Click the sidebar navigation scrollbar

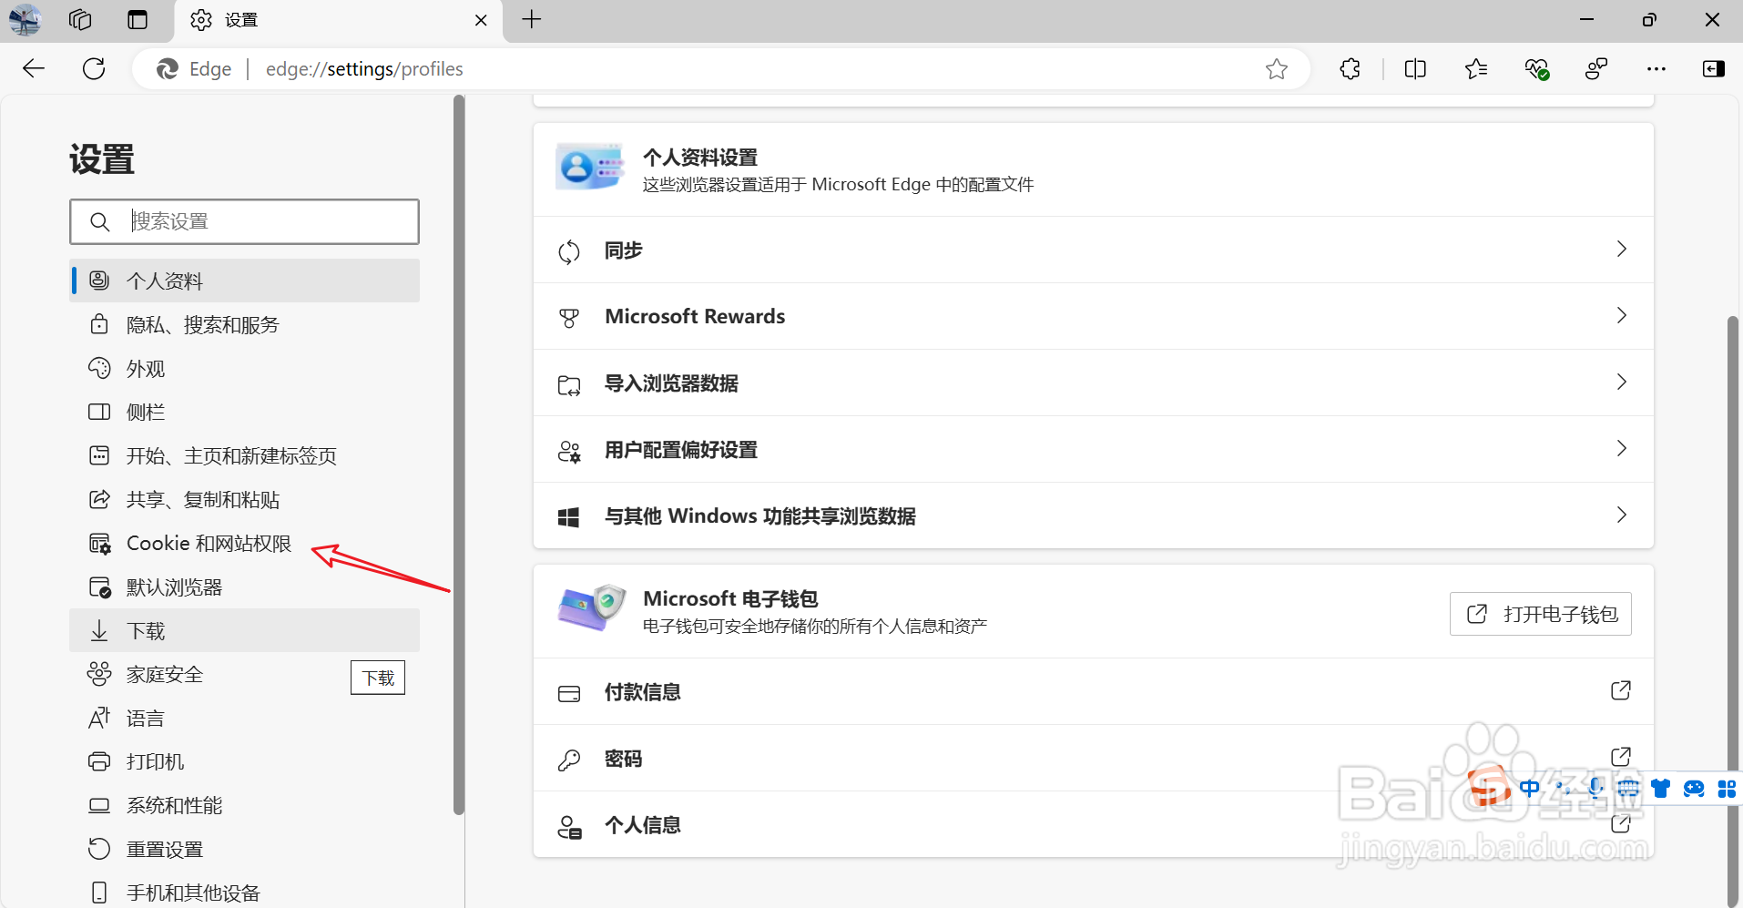(x=459, y=455)
